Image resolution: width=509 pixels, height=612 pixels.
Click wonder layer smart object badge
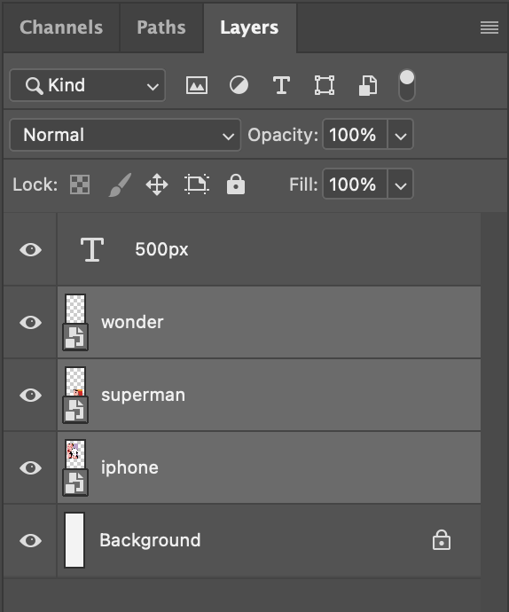[75, 337]
